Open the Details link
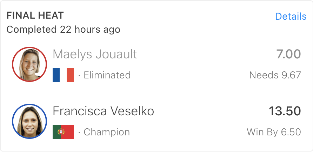Viewport: 320px width, 154px height. click(x=291, y=17)
